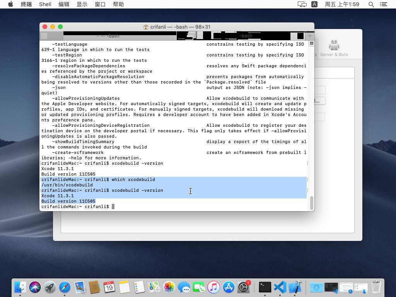Open the 终端 application menu
The image size is (396, 297).
click(26, 4)
